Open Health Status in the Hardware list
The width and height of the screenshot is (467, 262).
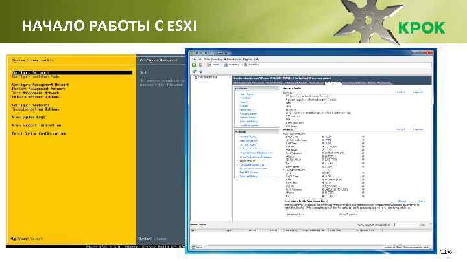[x=246, y=94]
